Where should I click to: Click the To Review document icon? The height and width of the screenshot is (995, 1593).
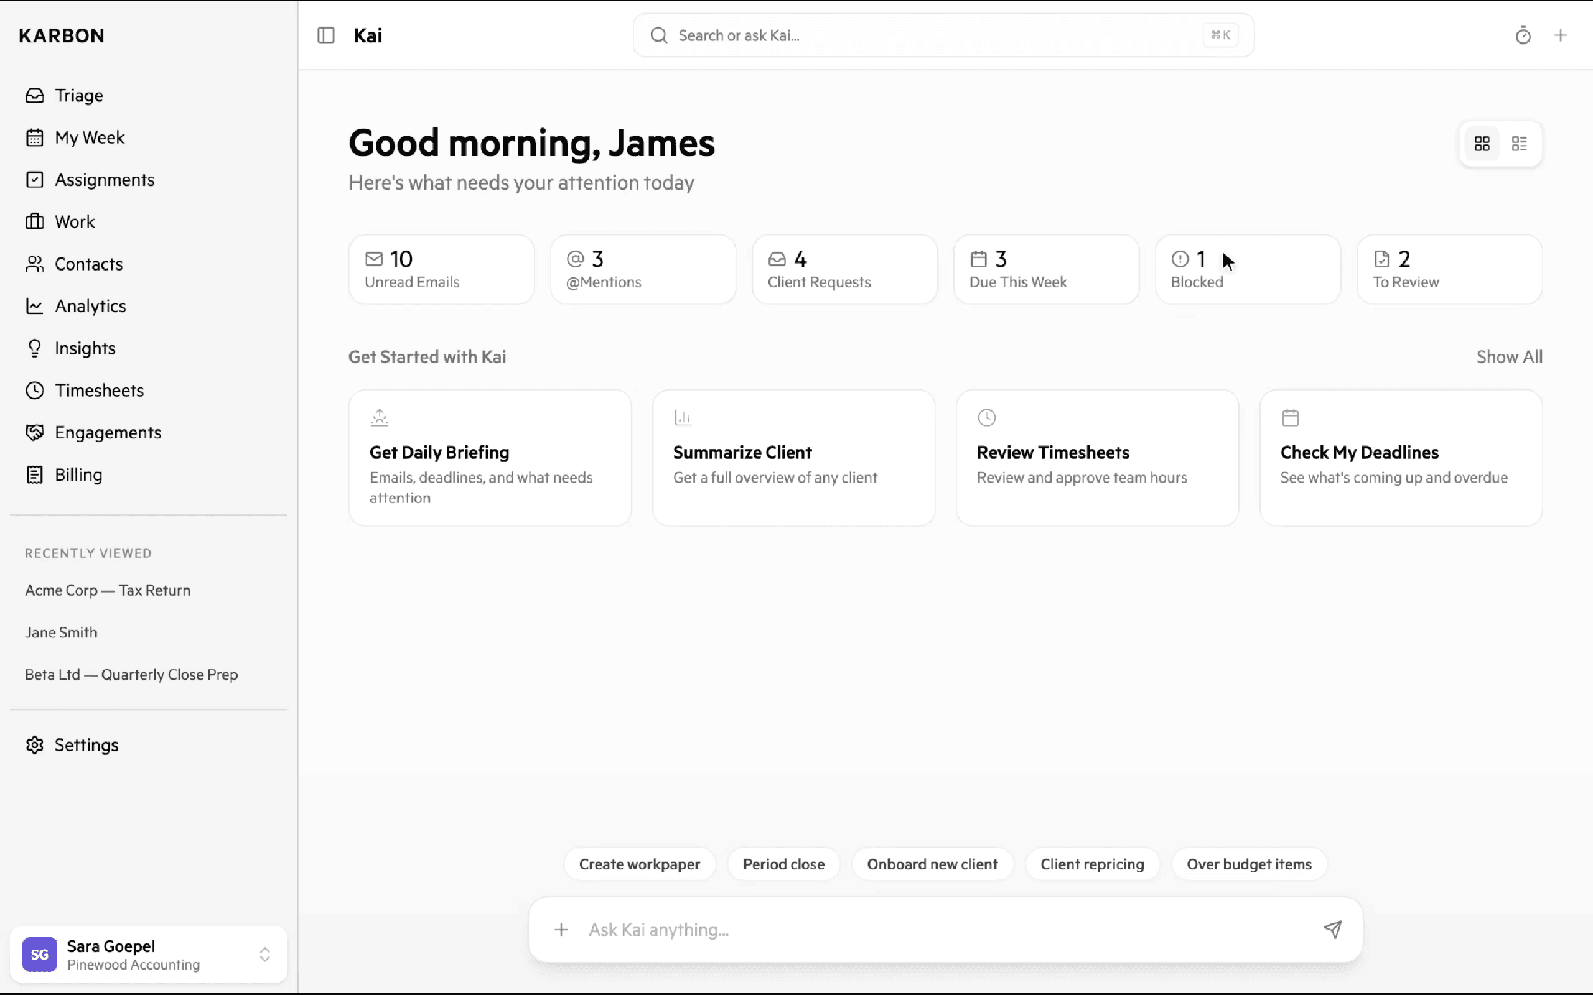point(1381,259)
